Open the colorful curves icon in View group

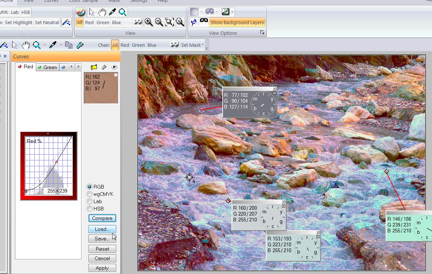coord(81,12)
